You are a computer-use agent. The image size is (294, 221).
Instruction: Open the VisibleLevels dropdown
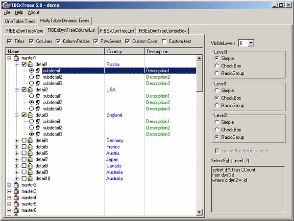coord(251,43)
